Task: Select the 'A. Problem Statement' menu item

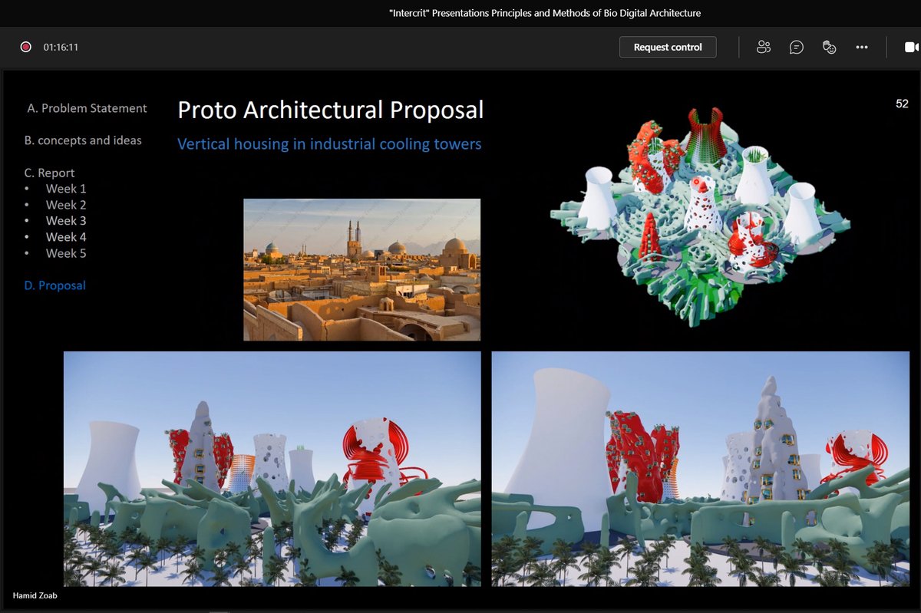Action: [x=87, y=108]
